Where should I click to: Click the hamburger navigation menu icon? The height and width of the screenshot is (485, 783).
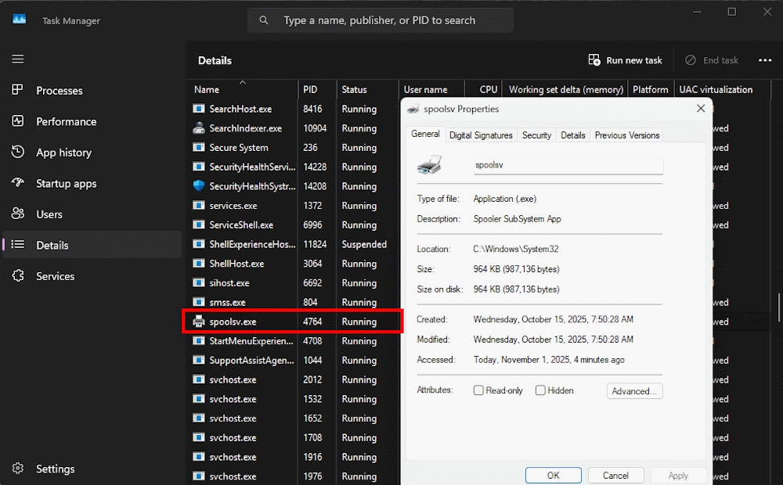coord(18,59)
